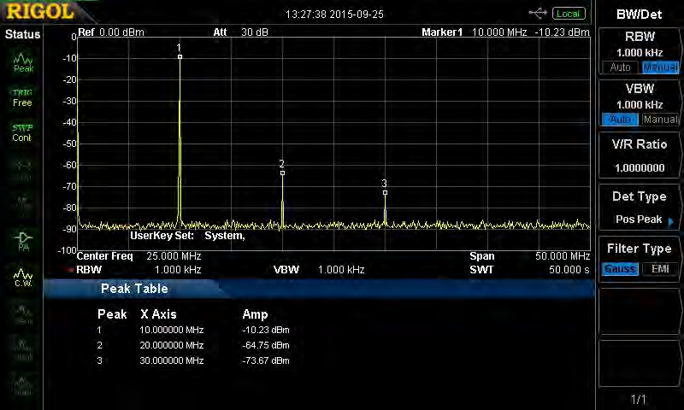Click the TRIG Free status indicator
684x410 pixels.
22,98
